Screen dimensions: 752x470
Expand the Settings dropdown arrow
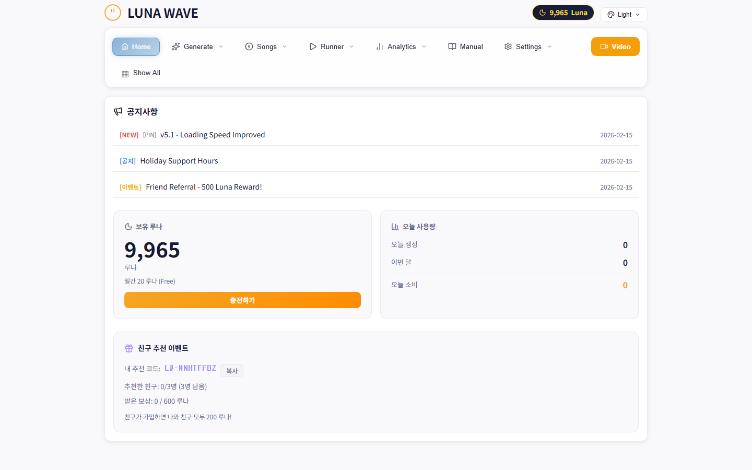[549, 46]
